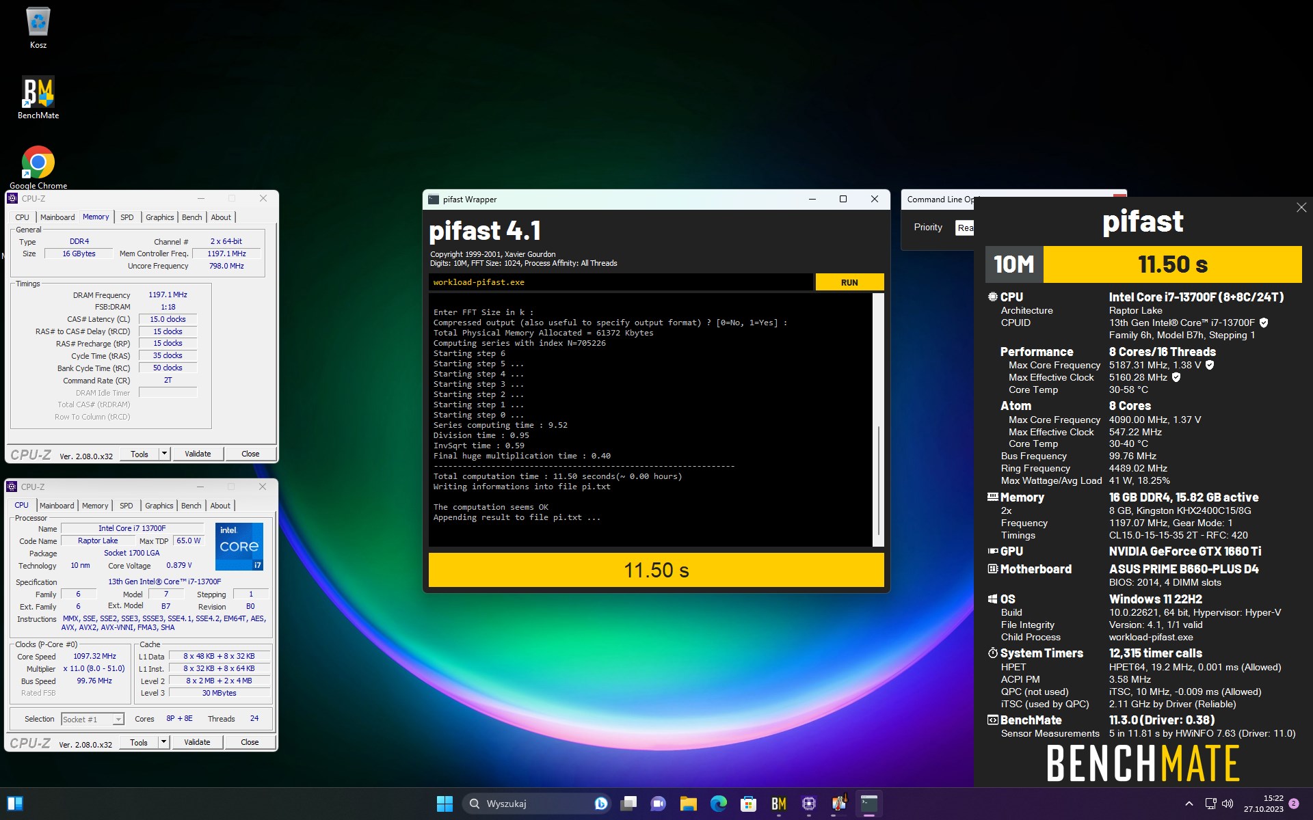
Task: Click the NVIDIA GeForce GTX 1660 Ti text
Action: coord(1185,551)
